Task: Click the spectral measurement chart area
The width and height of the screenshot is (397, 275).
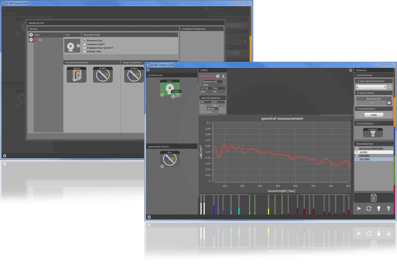Action: click(x=282, y=152)
